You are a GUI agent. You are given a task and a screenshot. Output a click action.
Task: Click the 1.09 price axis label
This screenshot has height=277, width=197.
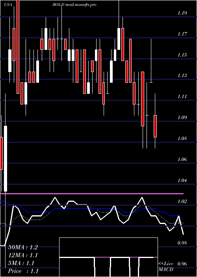[182, 117]
